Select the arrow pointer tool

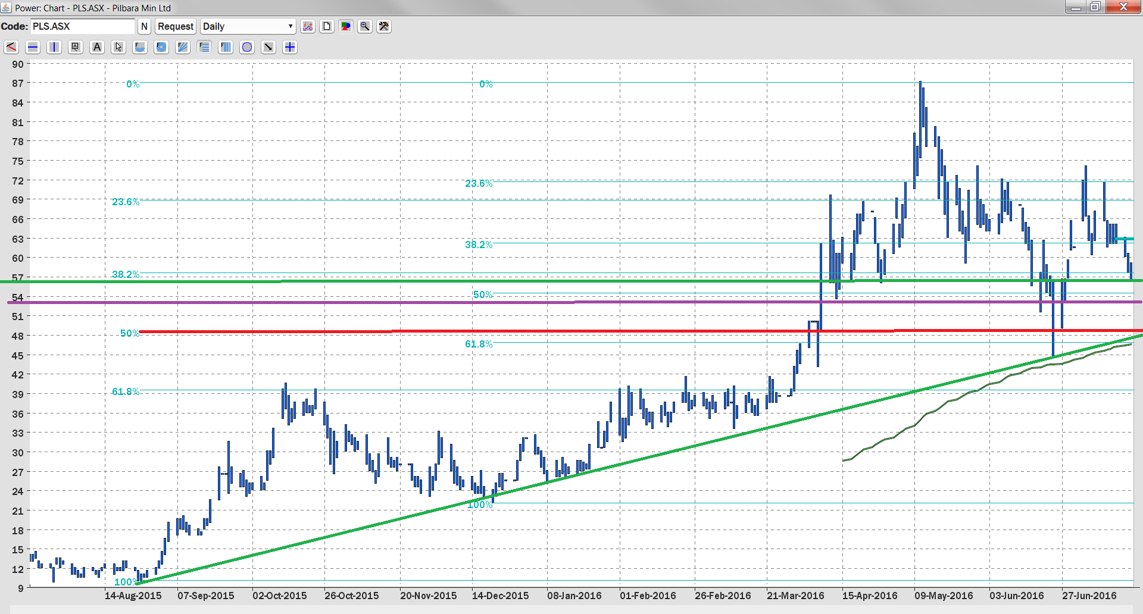[118, 47]
